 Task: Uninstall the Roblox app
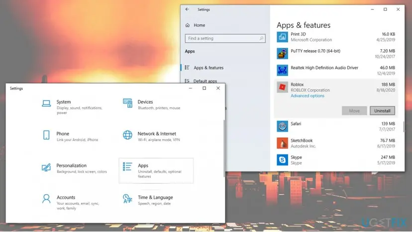(382, 111)
